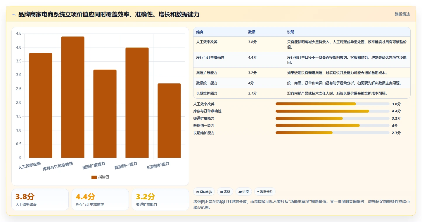Click the 长期维护能力 x-axis label
This screenshot has width=422, height=222.
pos(158,165)
